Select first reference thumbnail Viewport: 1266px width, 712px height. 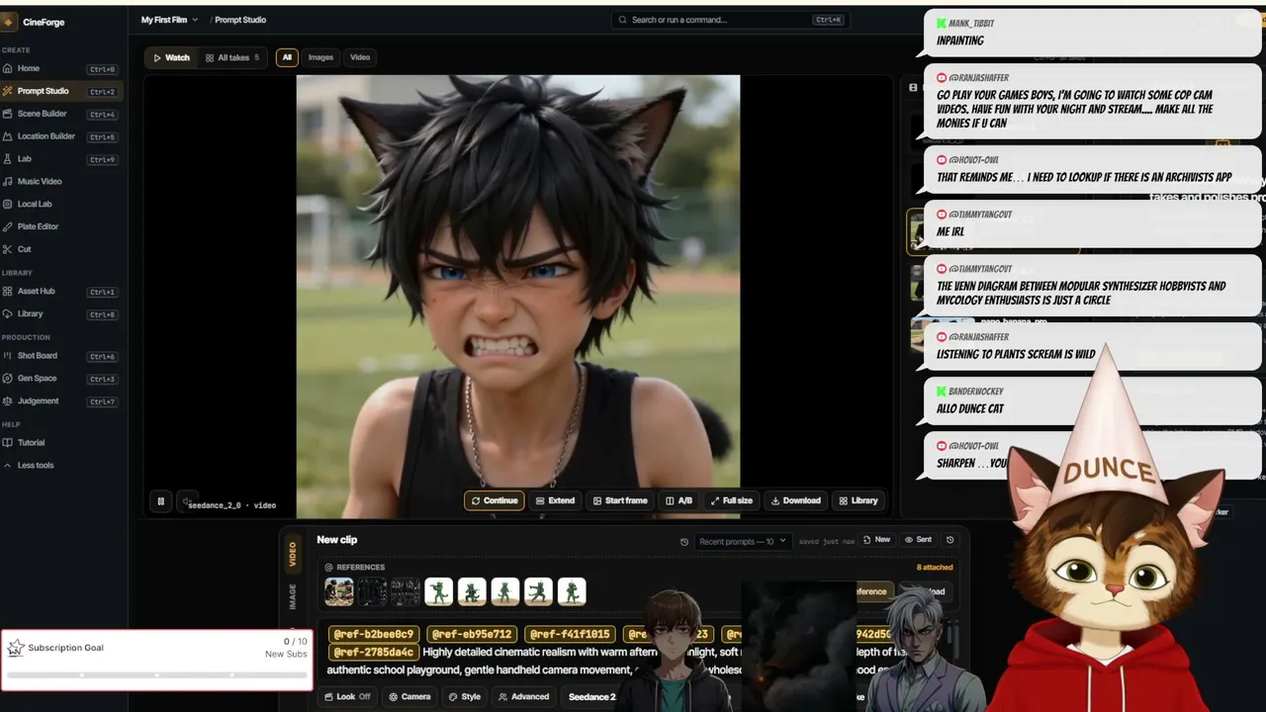[x=339, y=591]
